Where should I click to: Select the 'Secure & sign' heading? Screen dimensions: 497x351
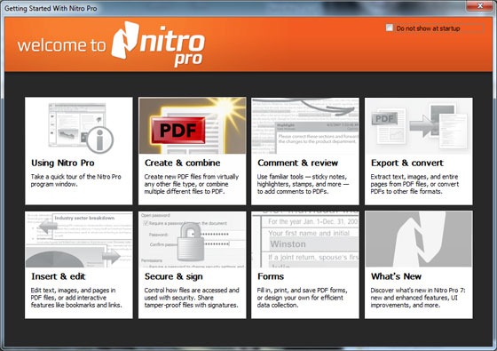point(173,276)
